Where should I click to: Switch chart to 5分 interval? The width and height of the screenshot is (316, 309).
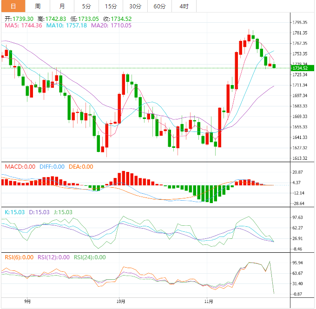coord(86,6)
